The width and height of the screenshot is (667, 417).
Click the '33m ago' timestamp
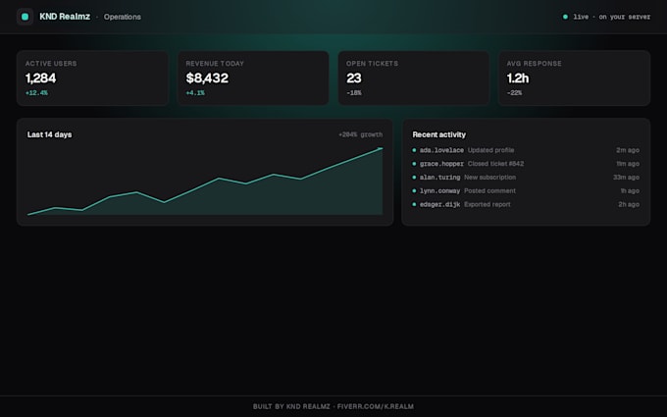[626, 178]
